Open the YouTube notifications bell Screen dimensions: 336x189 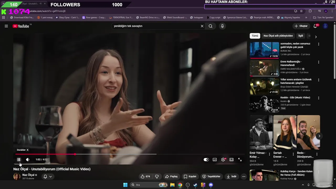pyautogui.click(x=316, y=26)
